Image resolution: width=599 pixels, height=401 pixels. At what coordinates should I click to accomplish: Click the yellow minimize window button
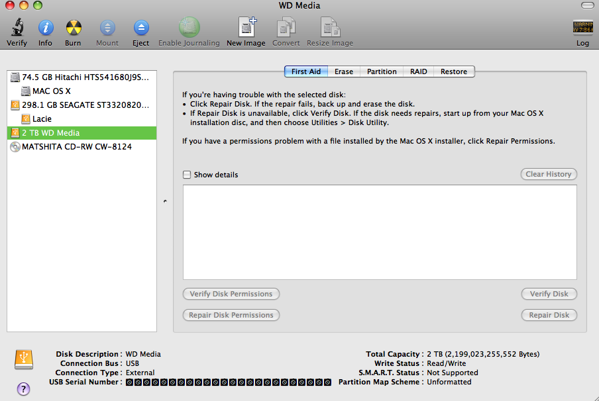[x=24, y=5]
